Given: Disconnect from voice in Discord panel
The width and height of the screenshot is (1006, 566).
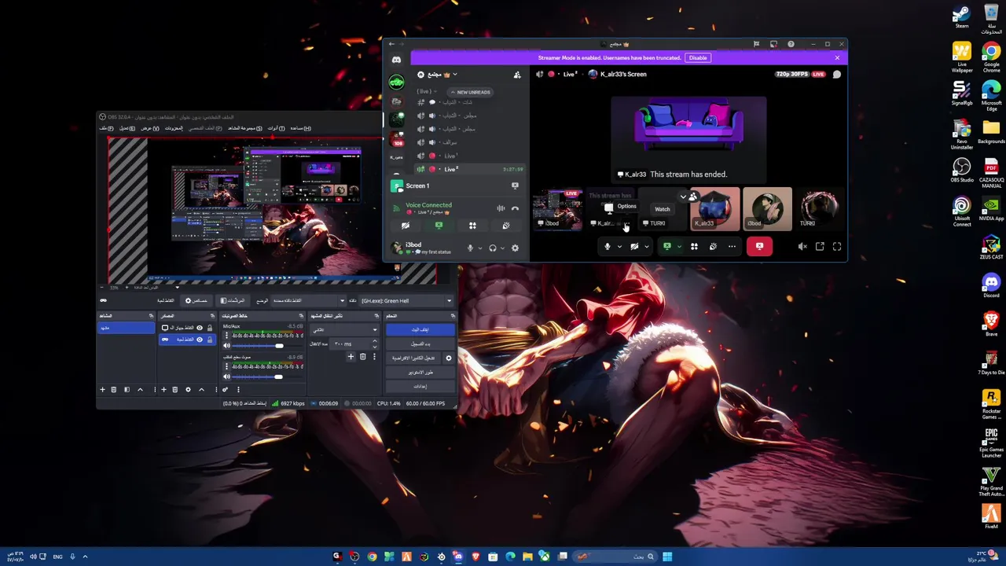Looking at the screenshot, I should click(x=515, y=208).
